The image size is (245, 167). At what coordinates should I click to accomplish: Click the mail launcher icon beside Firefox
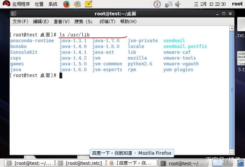(77, 4)
